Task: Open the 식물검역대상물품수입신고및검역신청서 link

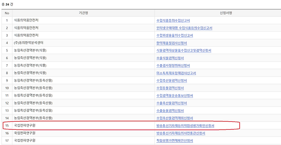Action: coord(184,51)
